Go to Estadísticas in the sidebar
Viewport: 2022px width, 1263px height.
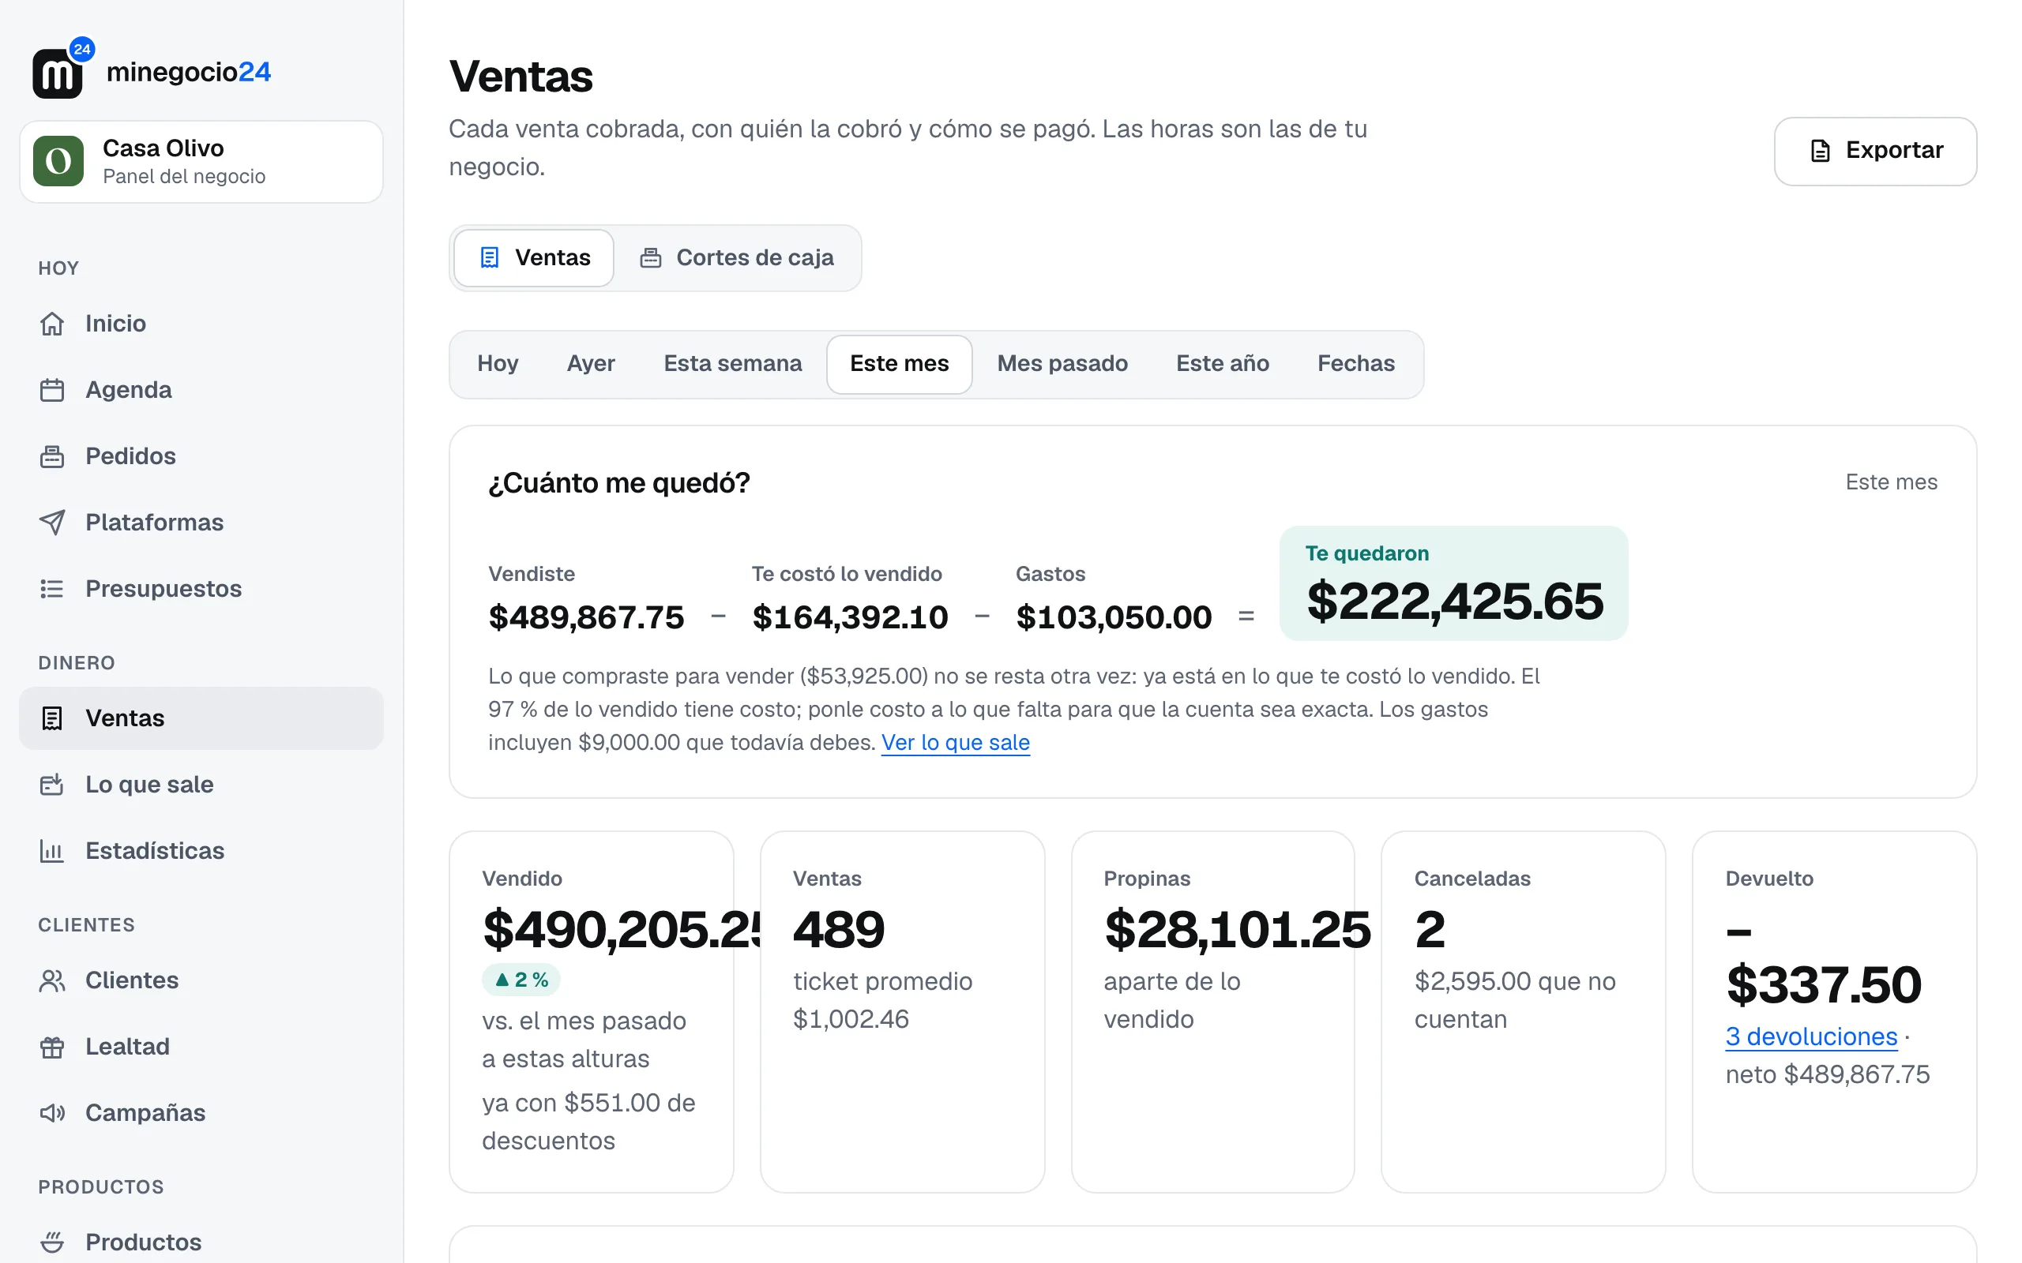201,851
